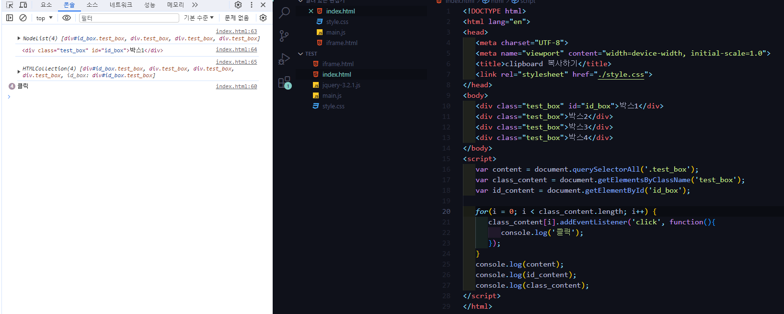Click the <title> tag text on line 6
784x314 pixels.
tap(490, 64)
